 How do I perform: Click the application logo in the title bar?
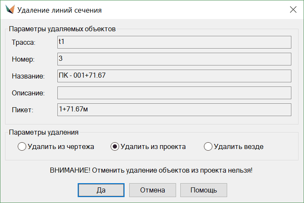tap(8, 9)
